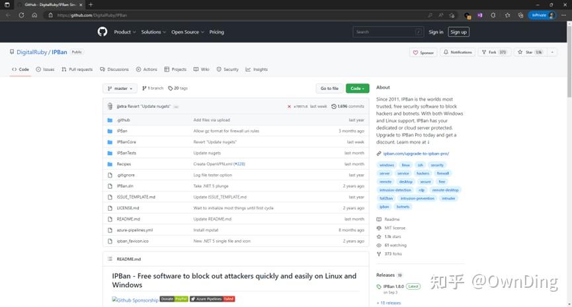This screenshot has height=307, width=572.
Task: Click the browser address bar URL
Action: click(x=92, y=15)
